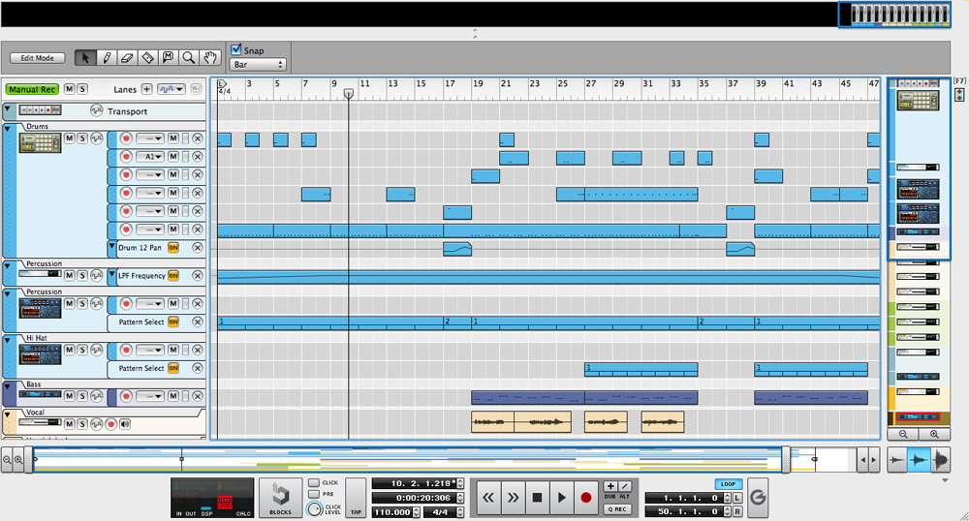Viewport: 969px width, 521px height.
Task: Click the Tap tempo button
Action: (x=356, y=498)
